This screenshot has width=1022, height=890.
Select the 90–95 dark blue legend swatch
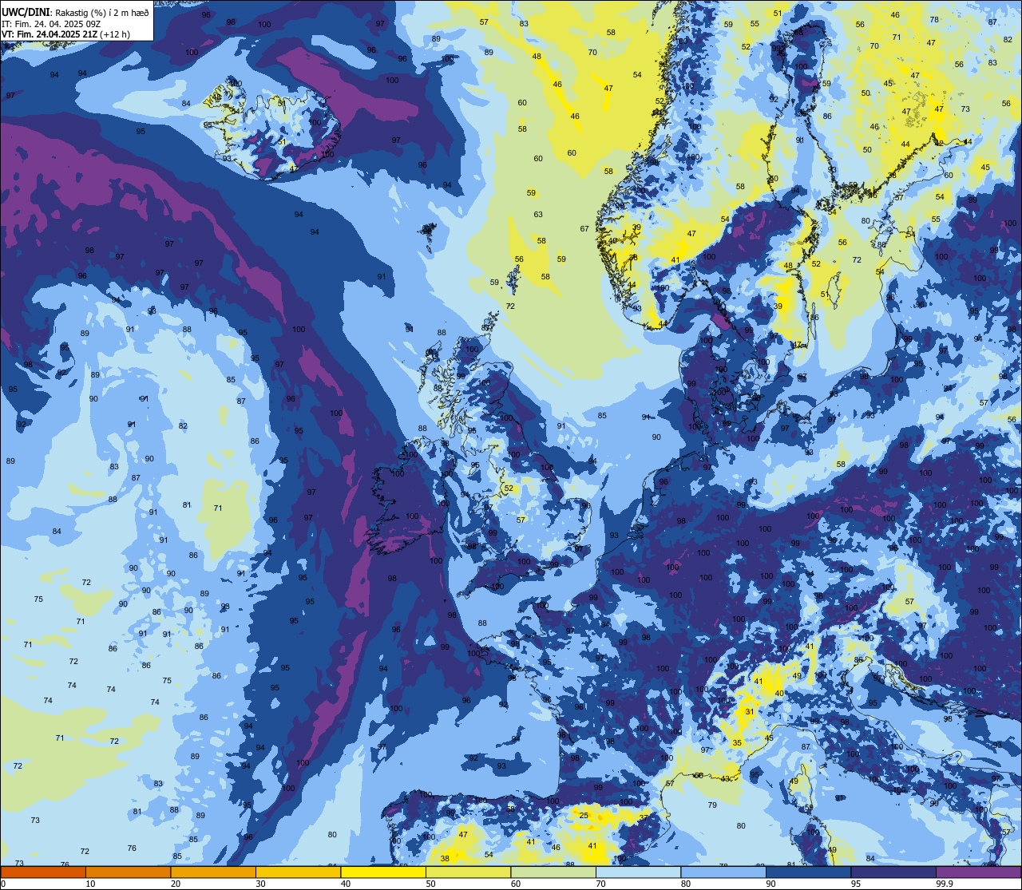tap(808, 872)
